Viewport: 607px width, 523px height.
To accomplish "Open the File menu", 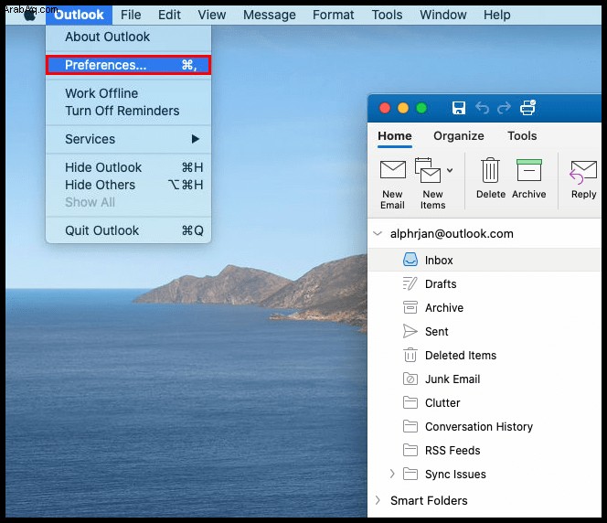I will 131,15.
